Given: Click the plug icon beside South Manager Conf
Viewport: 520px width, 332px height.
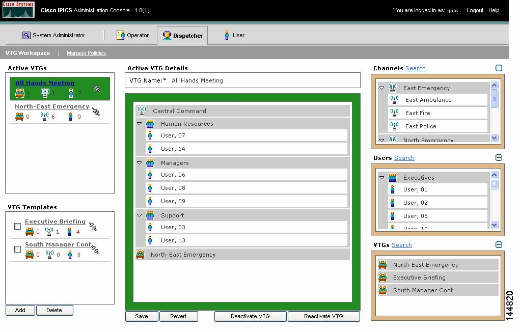Looking at the screenshot, I should [95, 249].
